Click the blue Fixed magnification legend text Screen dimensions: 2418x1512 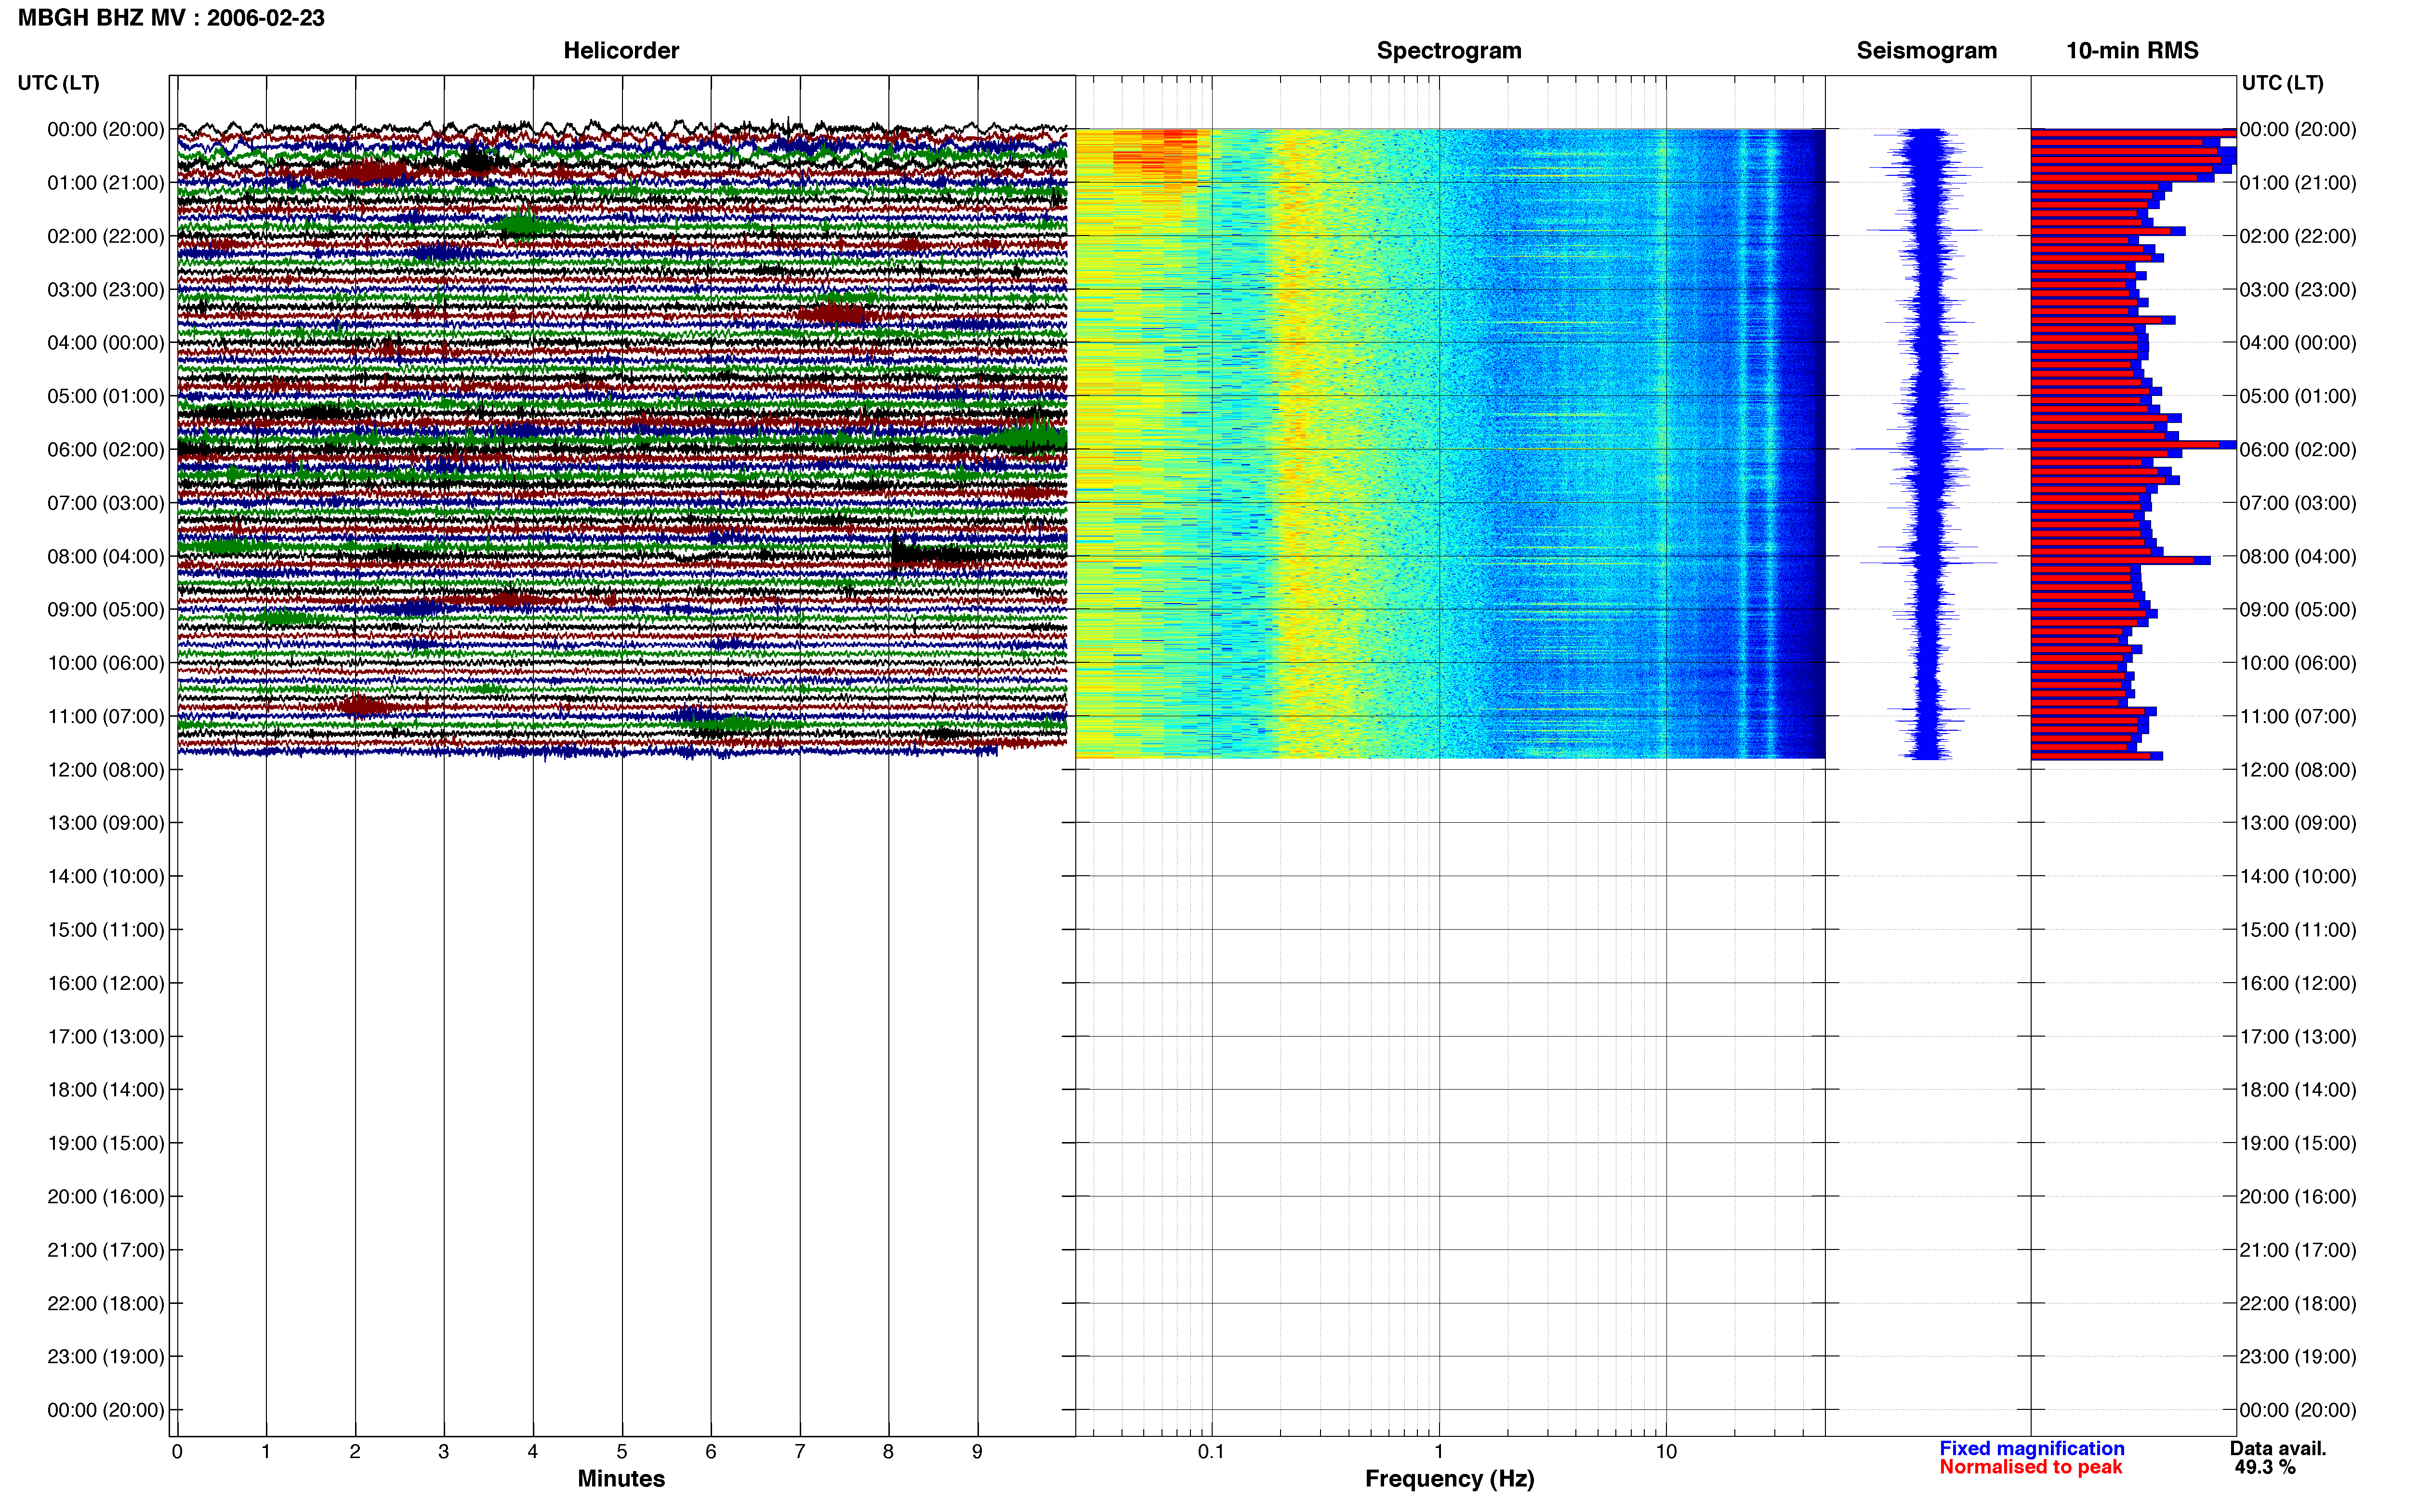pyautogui.click(x=2032, y=1448)
